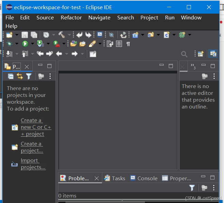Screen dimensions: 224x203
Task: Click the Open Element folder icon
Action: click(x=74, y=44)
